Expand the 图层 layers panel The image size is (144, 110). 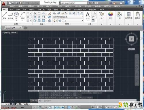point(68,24)
